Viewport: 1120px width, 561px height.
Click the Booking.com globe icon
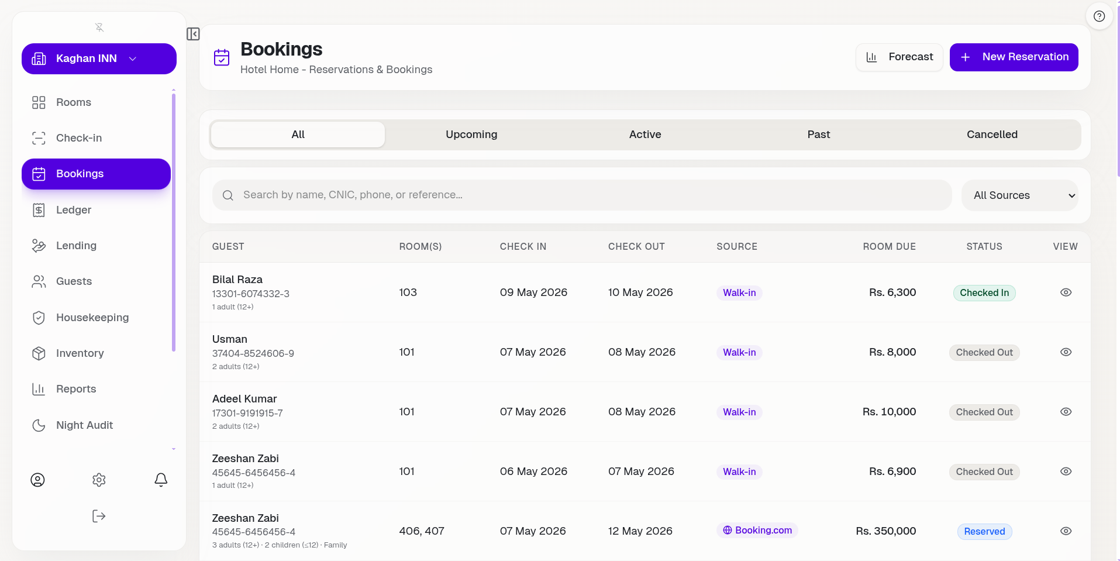[728, 530]
